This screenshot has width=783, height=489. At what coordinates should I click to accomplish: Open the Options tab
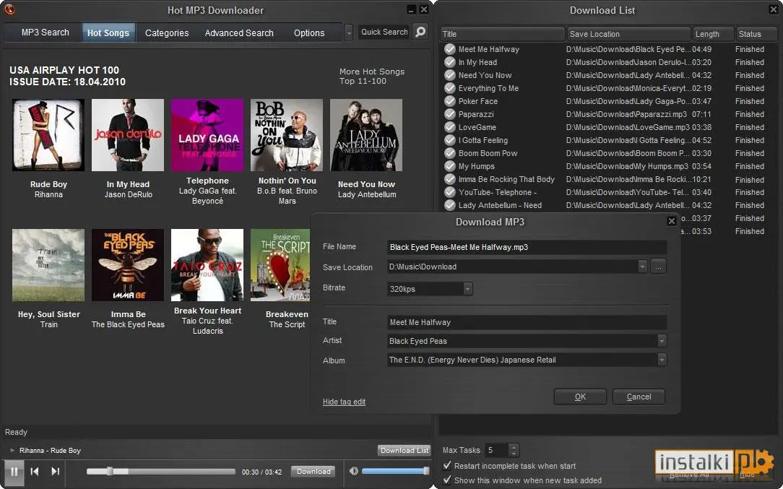coord(309,33)
